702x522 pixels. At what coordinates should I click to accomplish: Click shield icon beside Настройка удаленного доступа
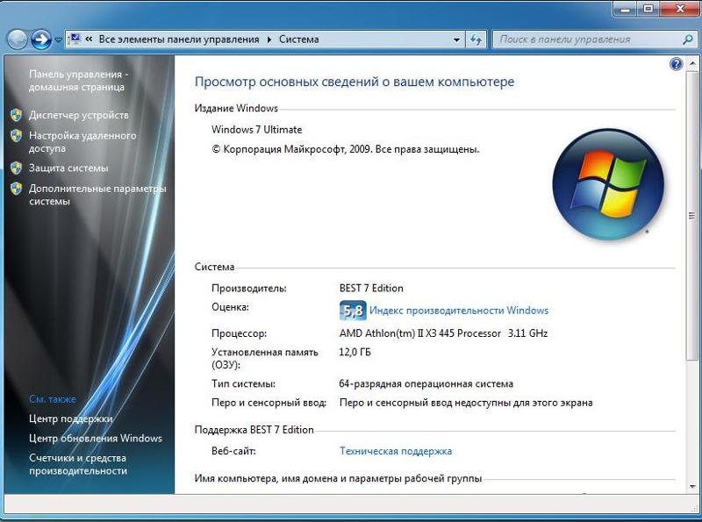[17, 136]
